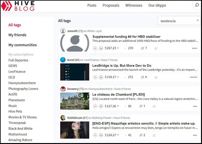The image size is (202, 144).
Task: Upvote the Maquillaje artistico sencillo post
Action: 95,135
